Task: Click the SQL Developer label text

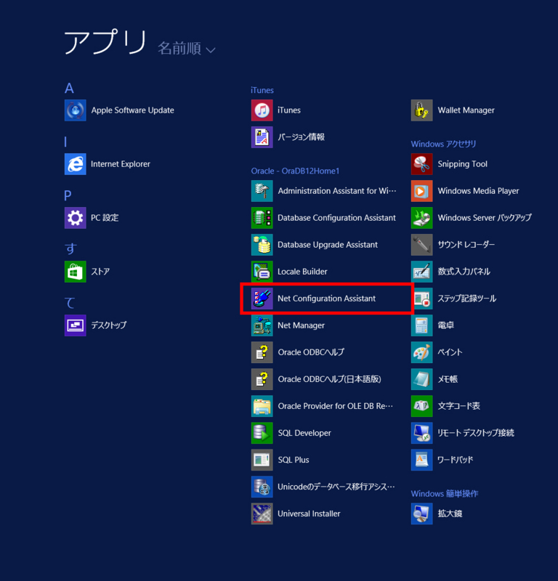Action: [304, 433]
